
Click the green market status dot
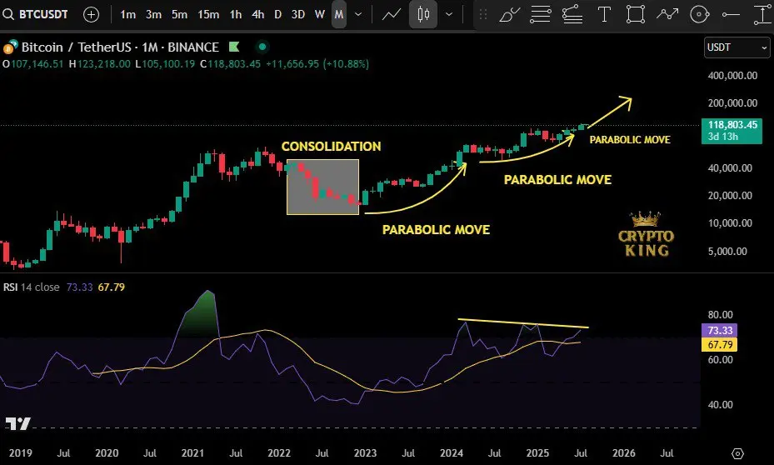click(x=262, y=47)
